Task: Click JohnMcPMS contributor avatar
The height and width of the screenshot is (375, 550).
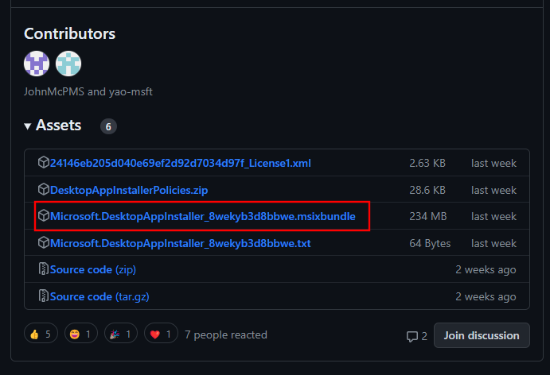Action: click(37, 63)
